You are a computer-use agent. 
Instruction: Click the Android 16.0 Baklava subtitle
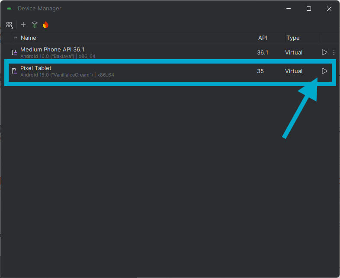click(x=48, y=57)
